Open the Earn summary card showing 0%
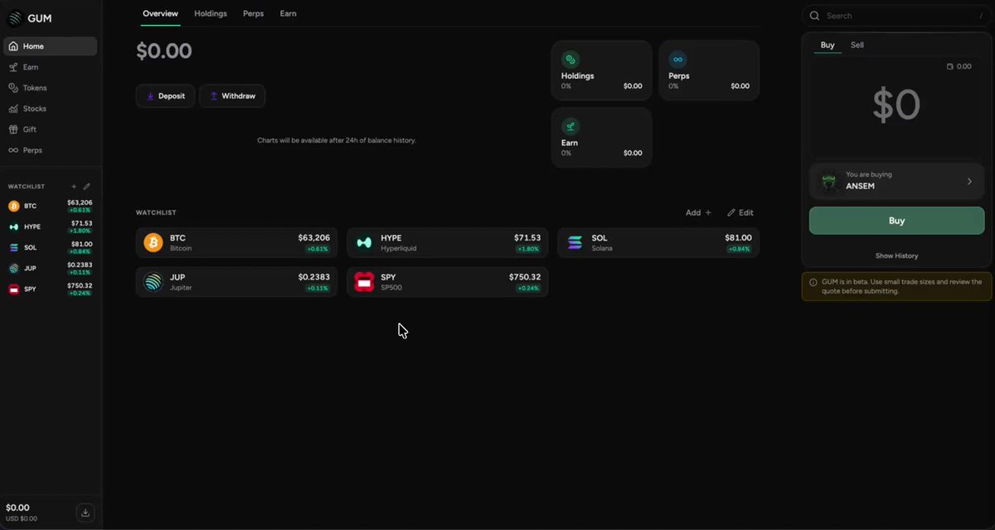 tap(602, 138)
